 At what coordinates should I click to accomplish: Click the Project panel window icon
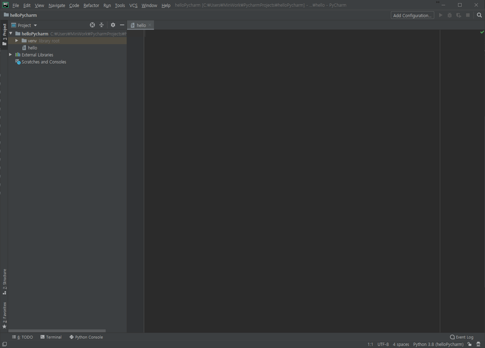(x=14, y=25)
